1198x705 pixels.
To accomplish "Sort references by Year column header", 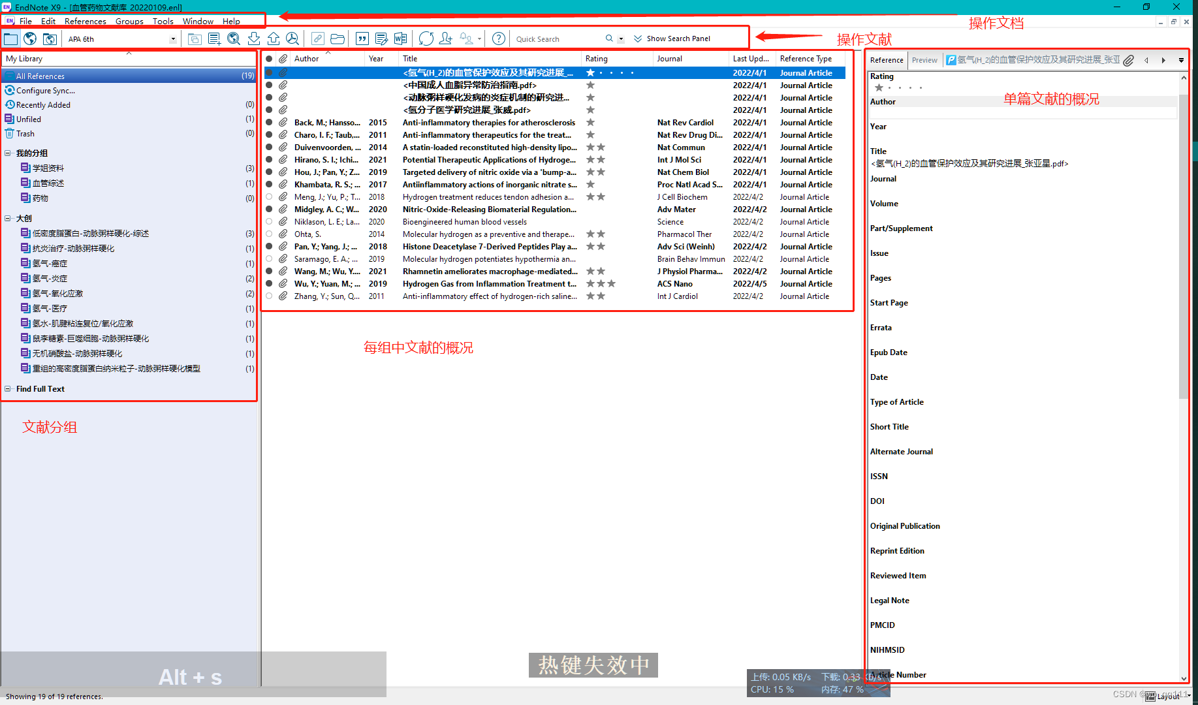I will 381,59.
